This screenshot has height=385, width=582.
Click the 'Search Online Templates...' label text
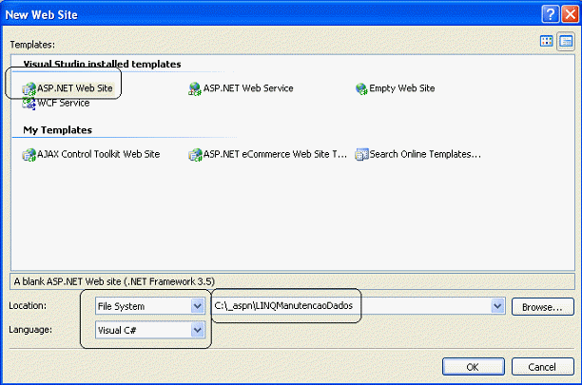tap(425, 154)
